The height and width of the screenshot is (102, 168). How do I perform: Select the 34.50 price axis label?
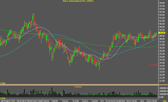pyautogui.click(x=162, y=60)
